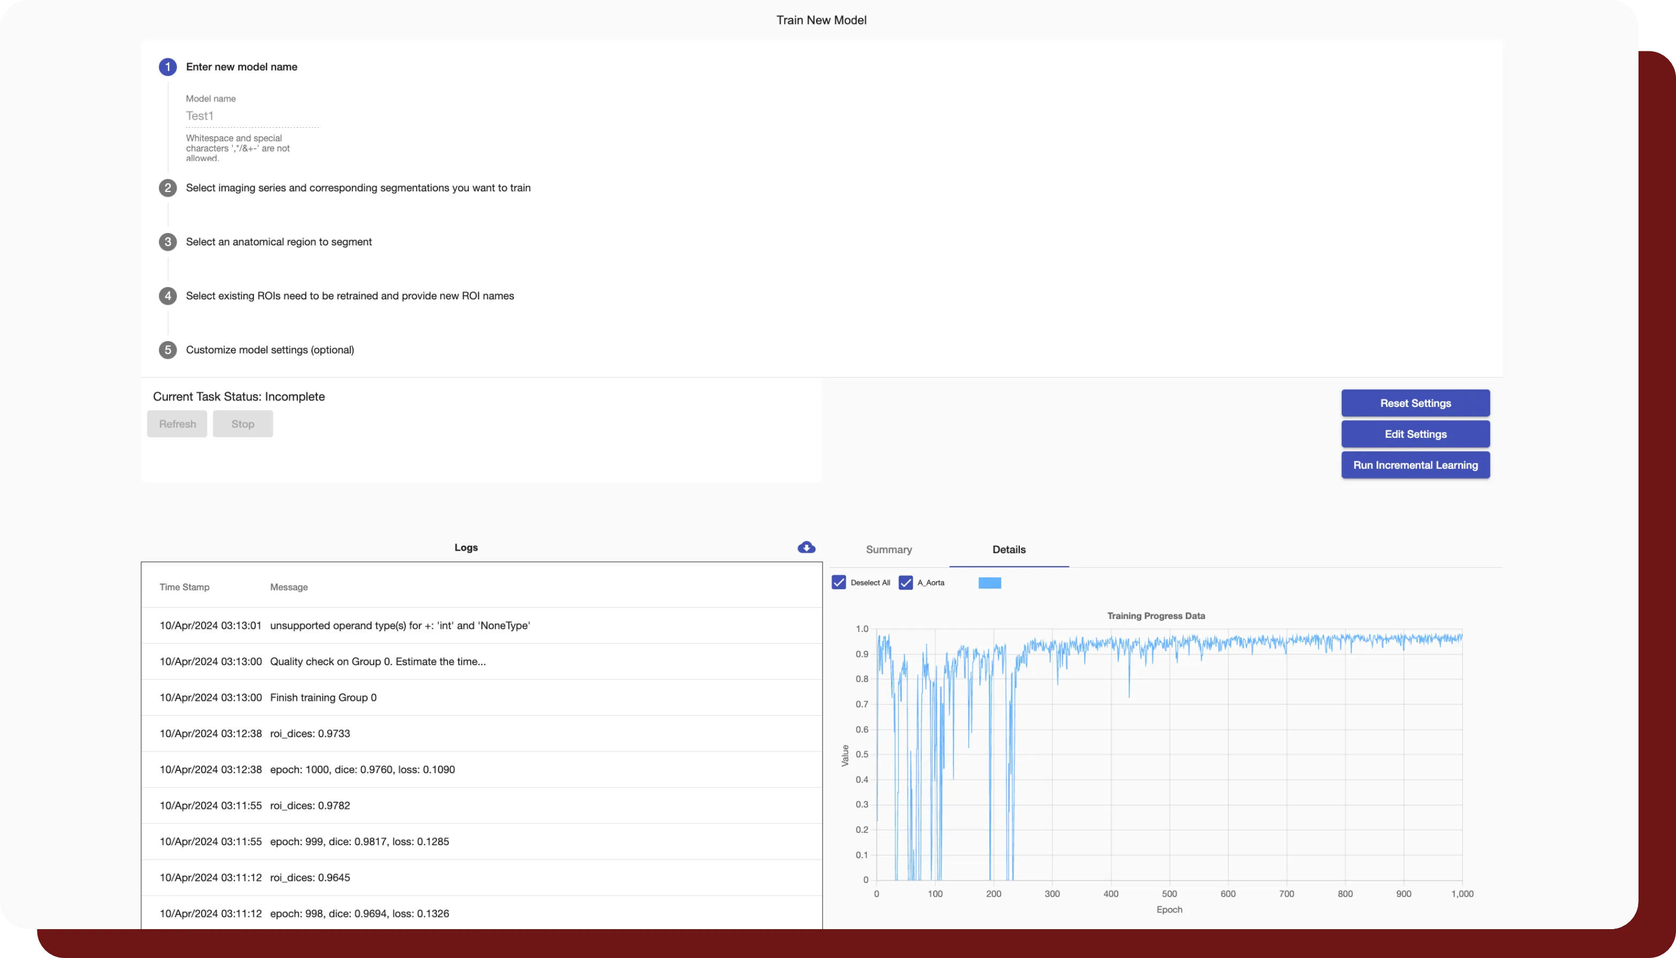Click step 4 circle icon
The image size is (1676, 958).
click(168, 296)
